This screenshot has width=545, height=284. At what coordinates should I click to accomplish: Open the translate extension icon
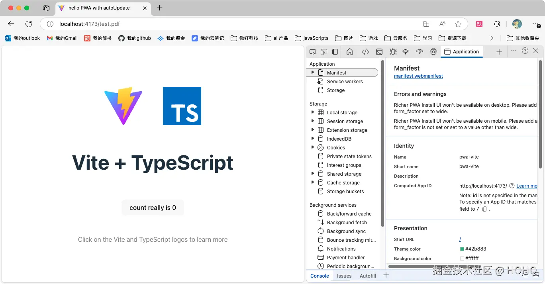pyautogui.click(x=479, y=24)
